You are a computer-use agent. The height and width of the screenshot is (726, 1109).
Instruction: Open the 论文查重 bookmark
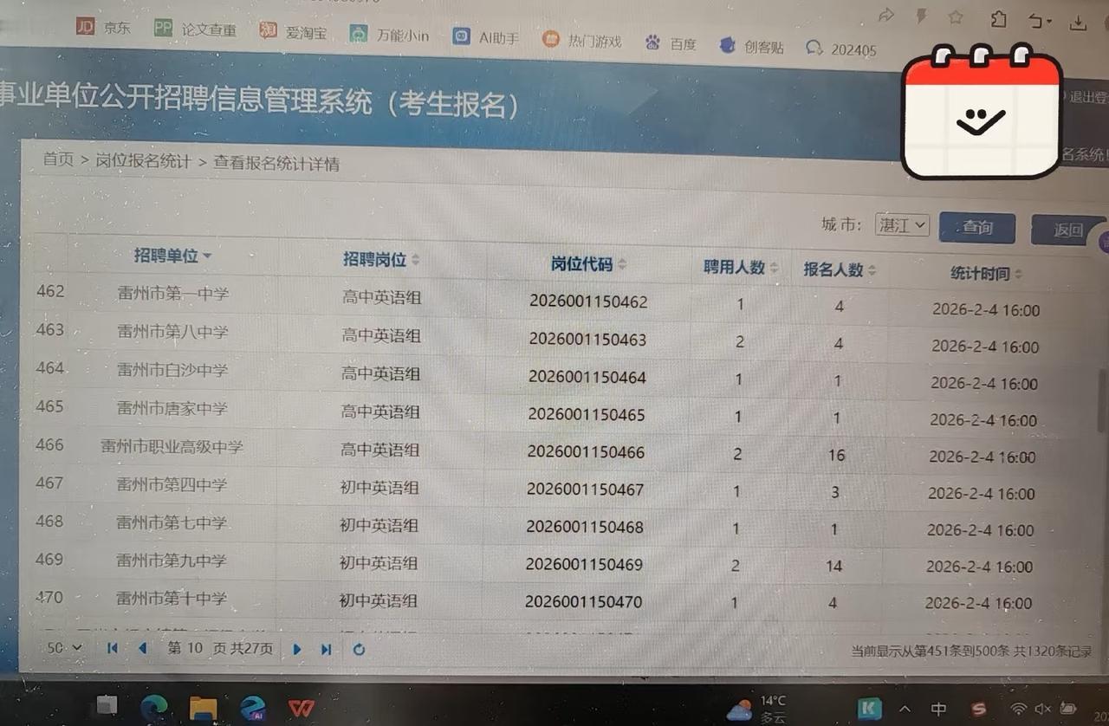pos(195,29)
